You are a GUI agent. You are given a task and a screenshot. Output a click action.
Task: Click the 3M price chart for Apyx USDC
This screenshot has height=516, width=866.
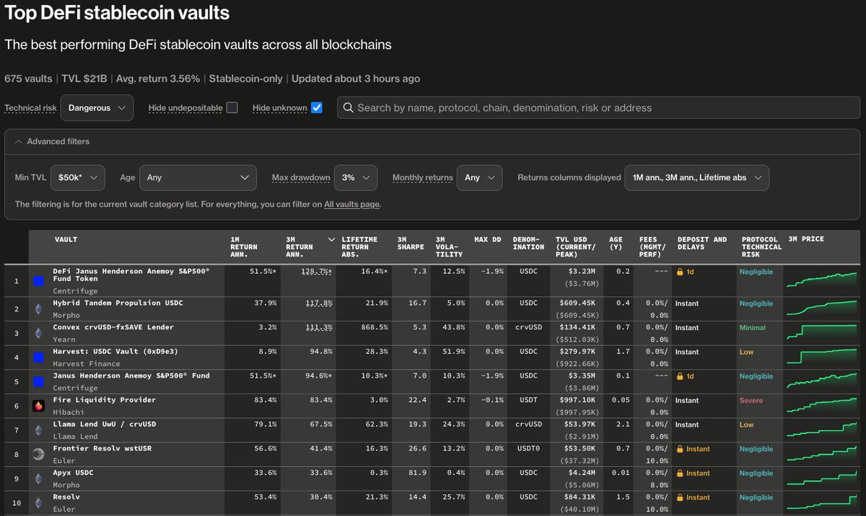click(x=821, y=479)
